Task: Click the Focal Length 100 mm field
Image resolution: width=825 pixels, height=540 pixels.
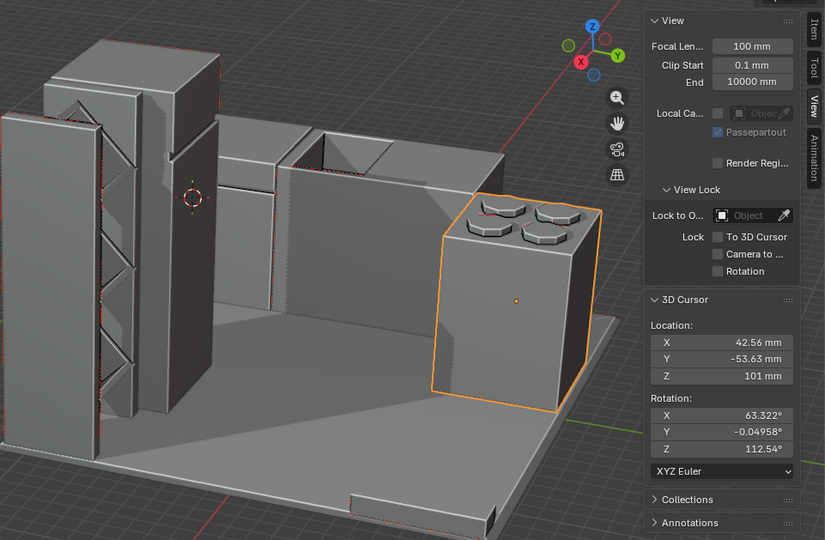Action: click(x=752, y=46)
